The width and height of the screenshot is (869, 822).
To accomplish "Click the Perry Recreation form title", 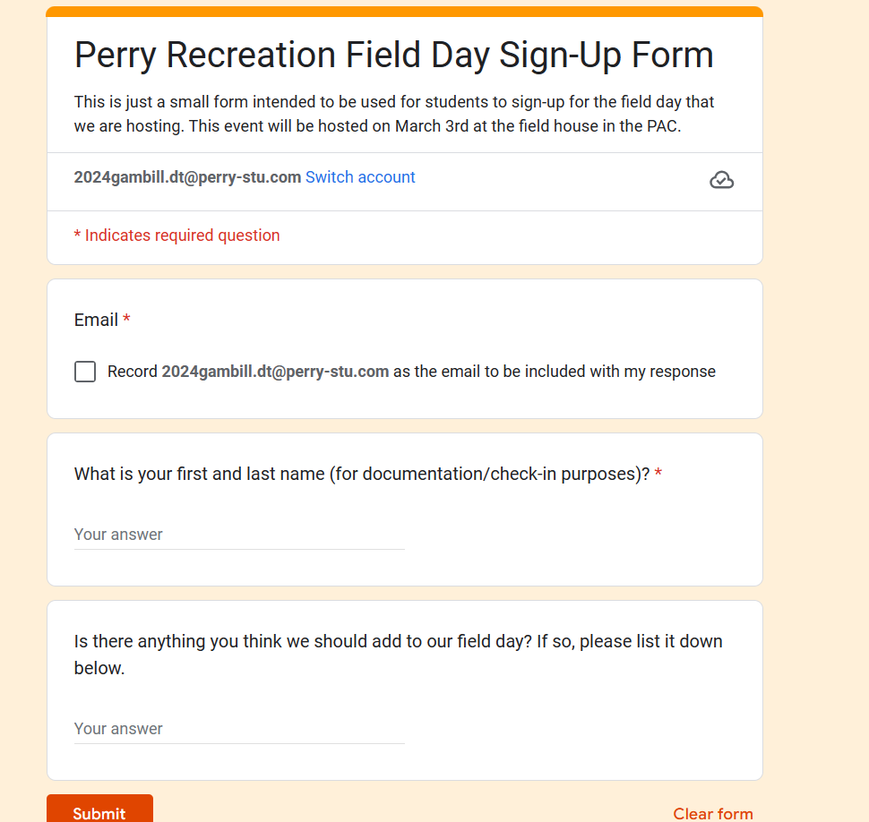I will [x=393, y=56].
